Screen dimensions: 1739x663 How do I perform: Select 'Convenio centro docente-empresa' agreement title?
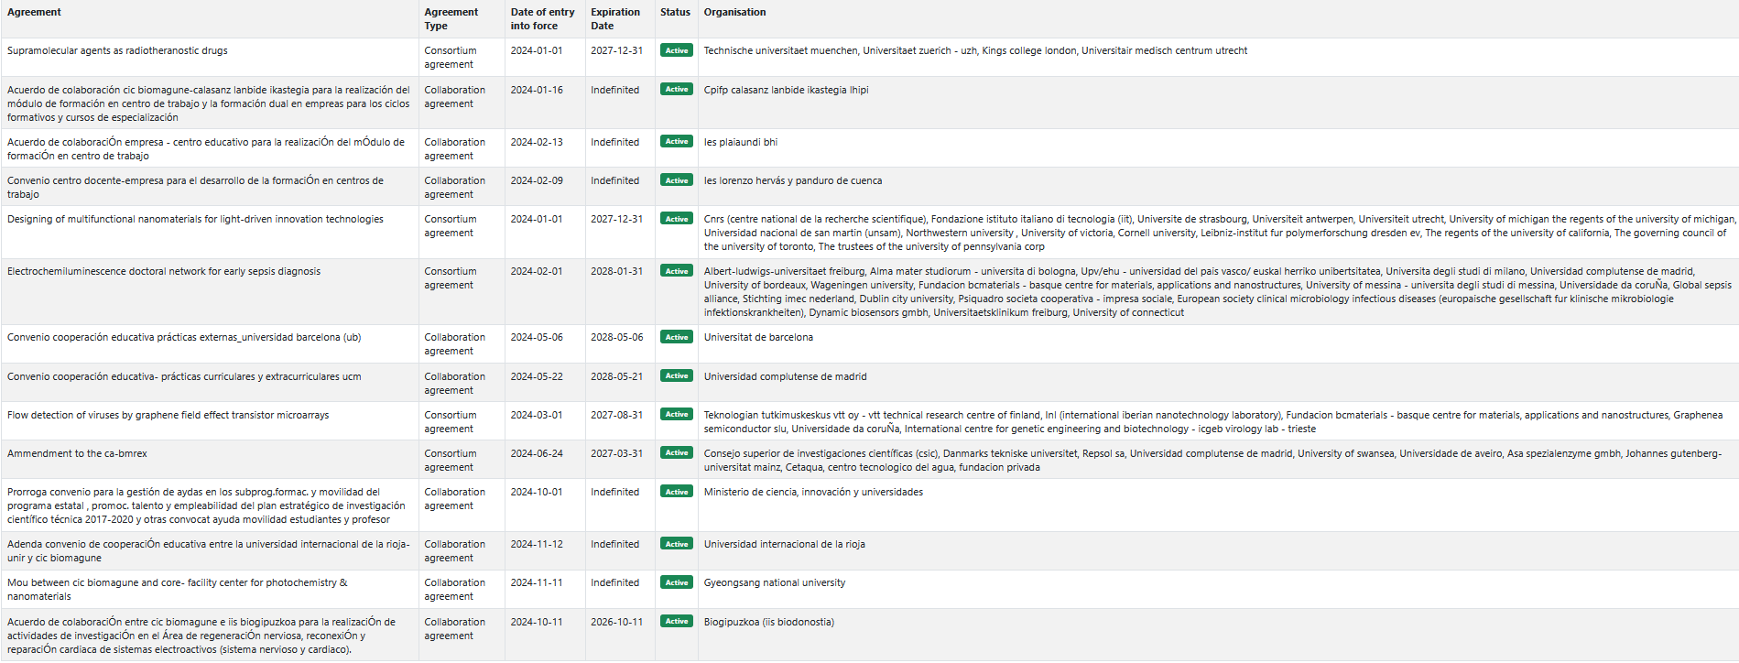(195, 187)
